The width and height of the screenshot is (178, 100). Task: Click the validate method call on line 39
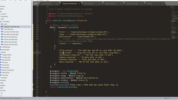[73, 27]
